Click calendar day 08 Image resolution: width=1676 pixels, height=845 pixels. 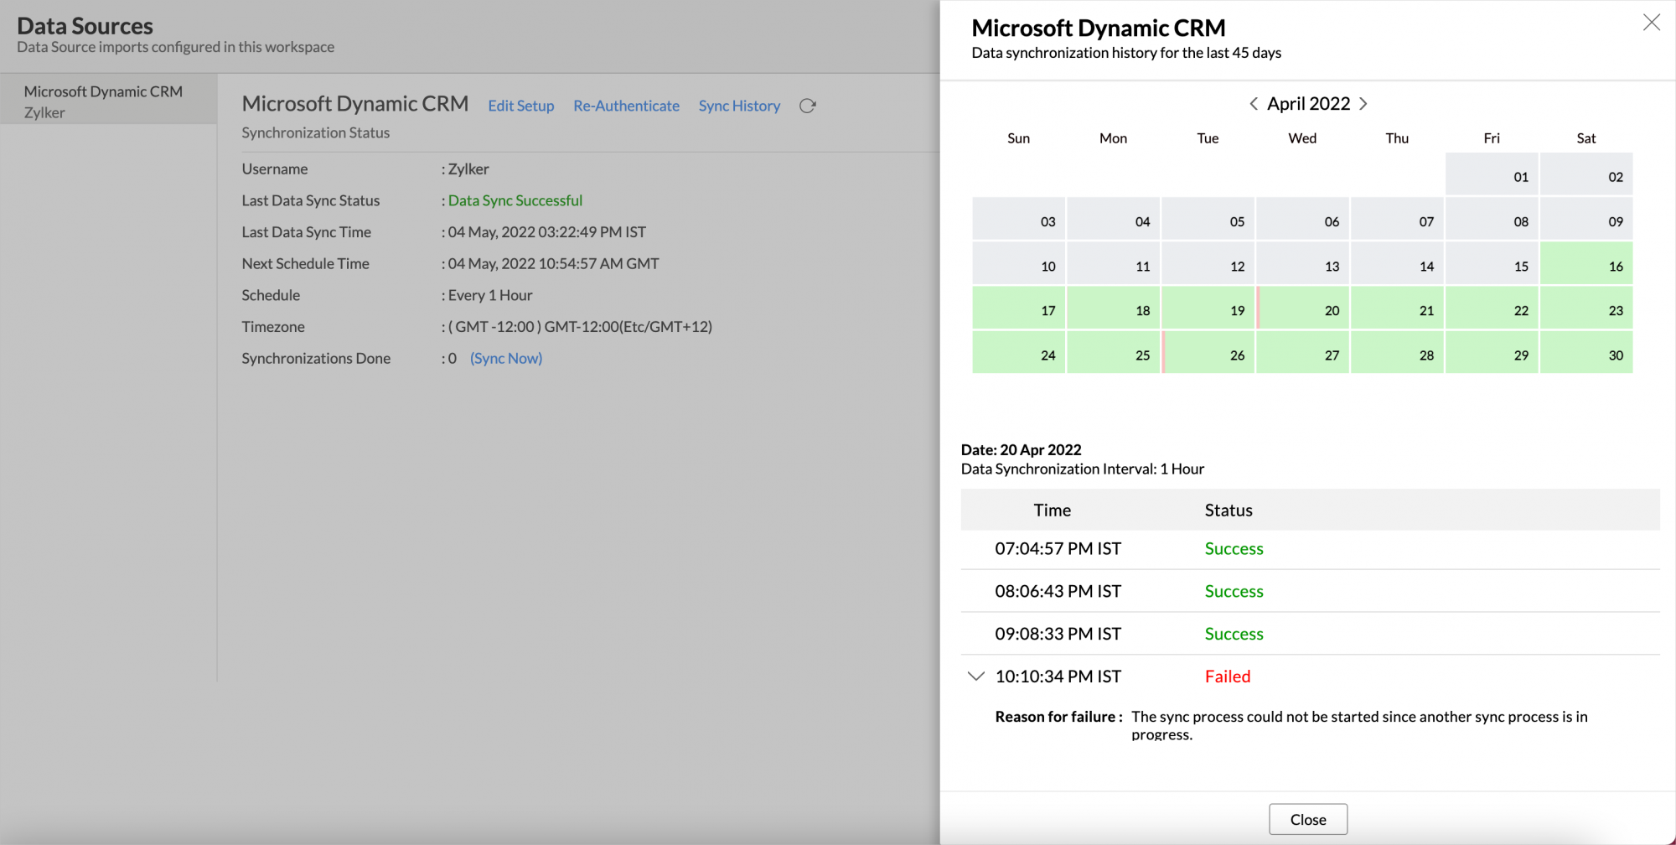1492,219
